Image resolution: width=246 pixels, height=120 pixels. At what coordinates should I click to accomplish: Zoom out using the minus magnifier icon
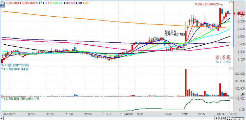221,118
